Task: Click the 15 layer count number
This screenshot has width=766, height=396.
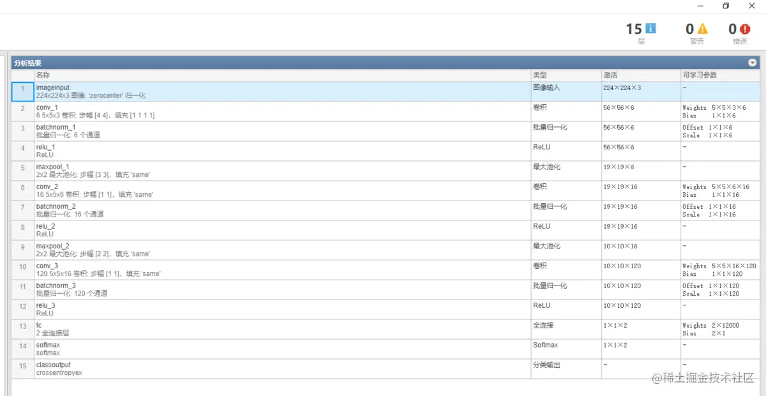Action: point(634,29)
